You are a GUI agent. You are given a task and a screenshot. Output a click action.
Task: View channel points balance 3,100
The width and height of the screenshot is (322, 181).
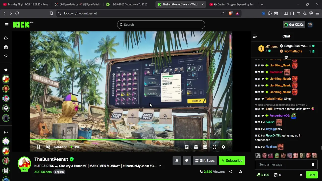click(x=263, y=175)
